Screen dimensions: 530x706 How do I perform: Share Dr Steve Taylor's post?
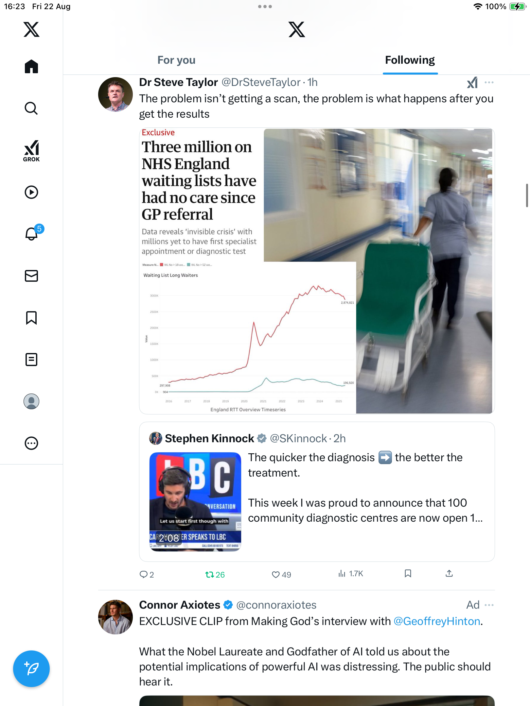click(449, 574)
